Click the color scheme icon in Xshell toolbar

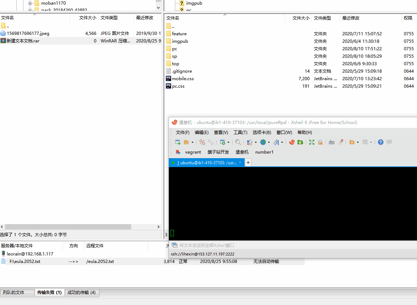tap(250, 143)
